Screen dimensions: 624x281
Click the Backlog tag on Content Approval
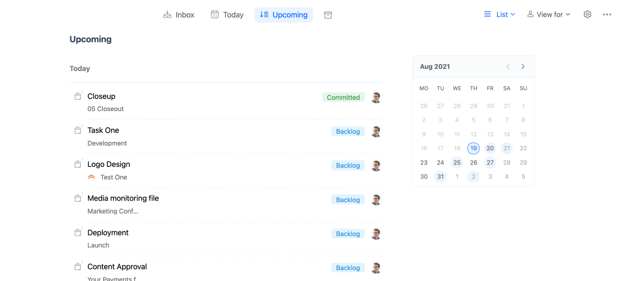(x=348, y=268)
